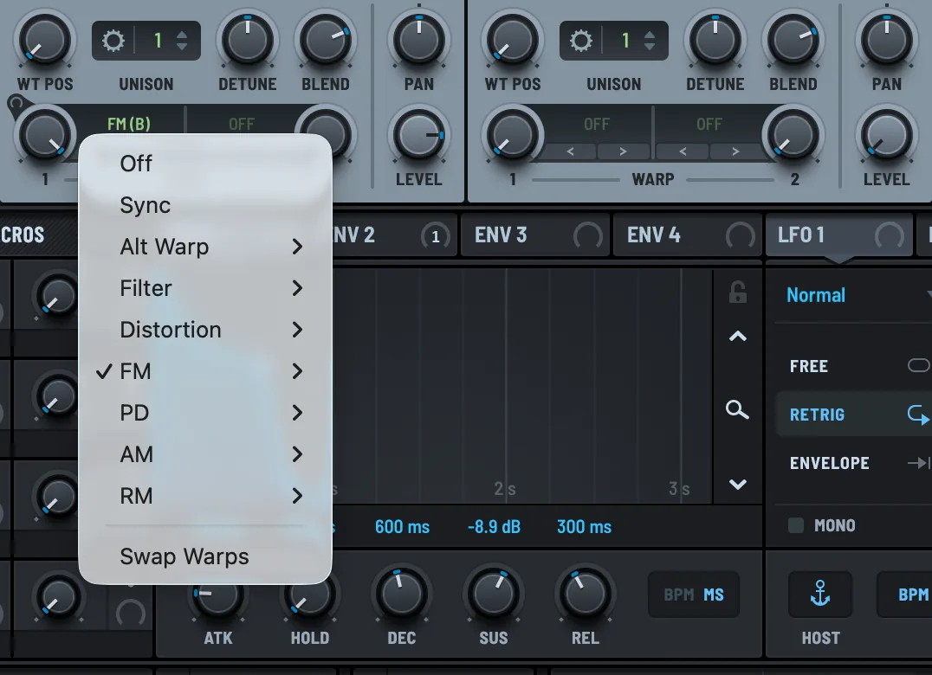Click oscillator B warp 1 next arrow
Viewport: 932px width, 675px height.
[623, 151]
